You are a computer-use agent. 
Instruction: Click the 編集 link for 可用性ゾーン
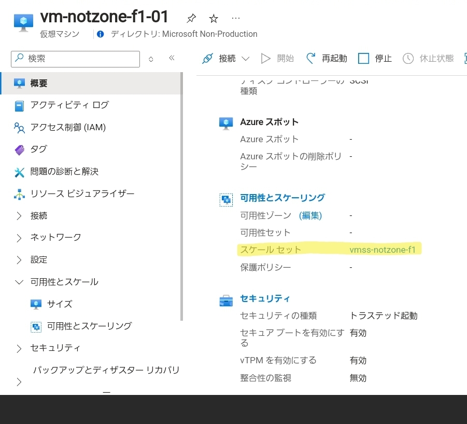(310, 215)
